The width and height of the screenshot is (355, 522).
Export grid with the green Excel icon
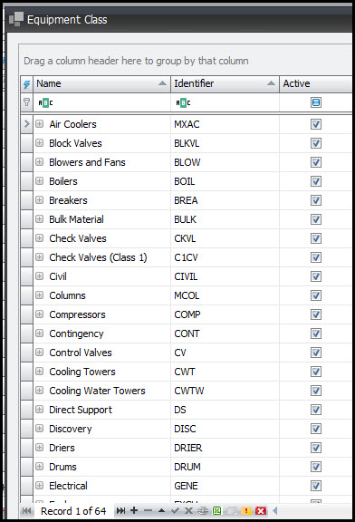point(217,510)
